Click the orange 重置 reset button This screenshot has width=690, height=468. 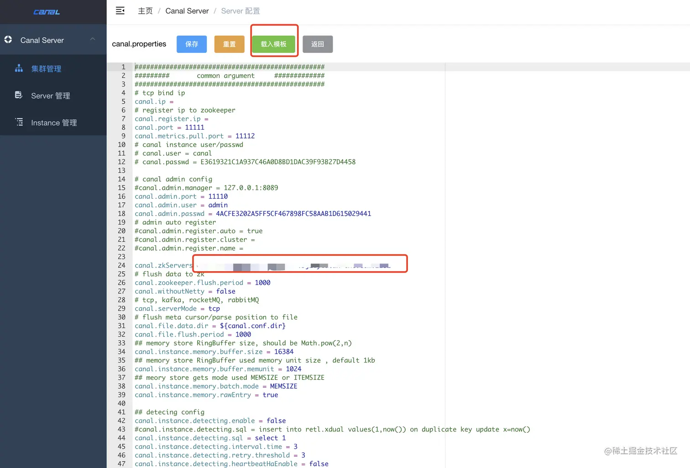230,44
